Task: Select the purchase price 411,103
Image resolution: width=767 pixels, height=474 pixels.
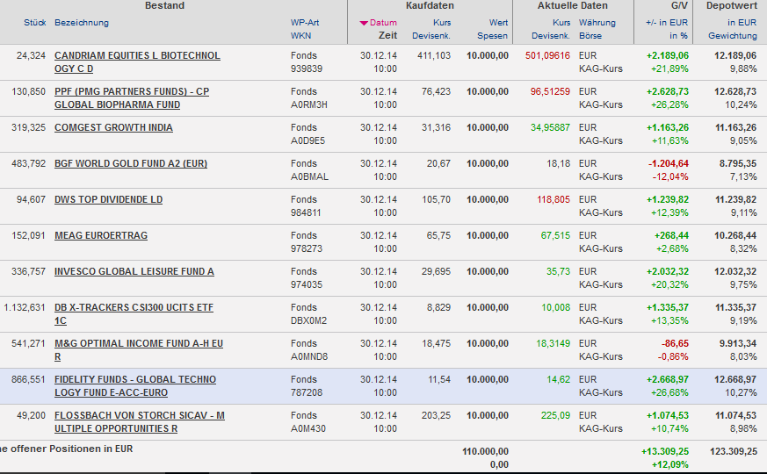Action: pyautogui.click(x=434, y=55)
